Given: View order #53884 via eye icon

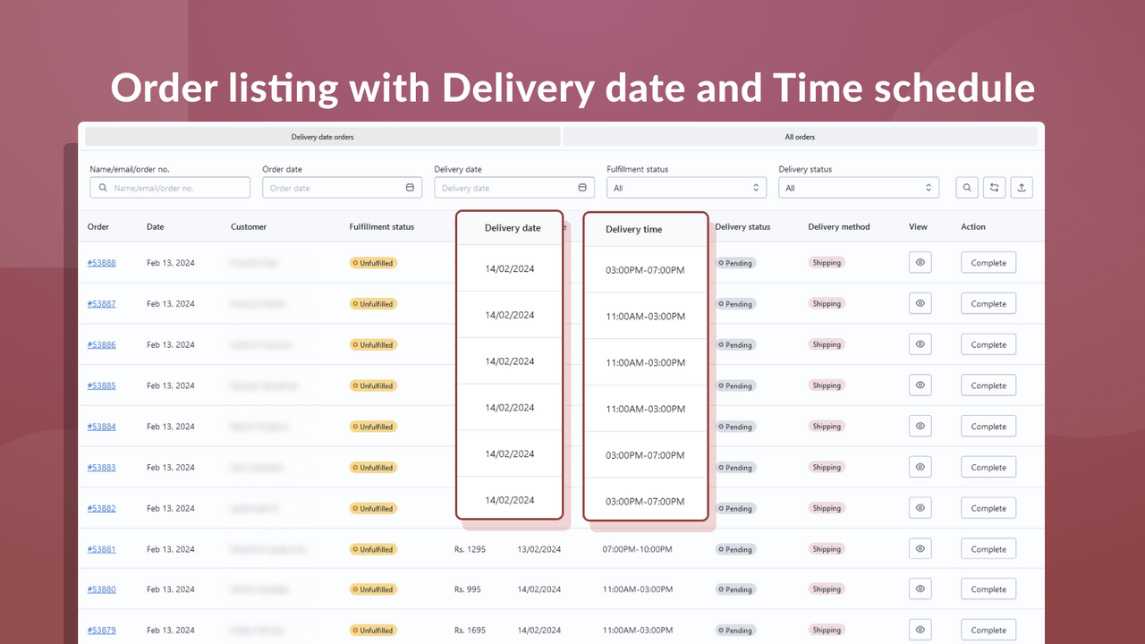Looking at the screenshot, I should [920, 427].
